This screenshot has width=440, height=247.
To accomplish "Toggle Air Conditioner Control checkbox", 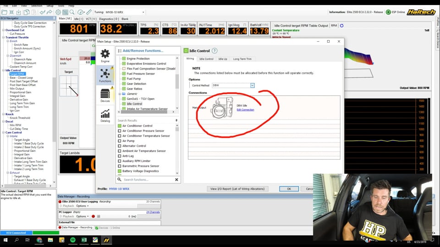I will coord(120,126).
